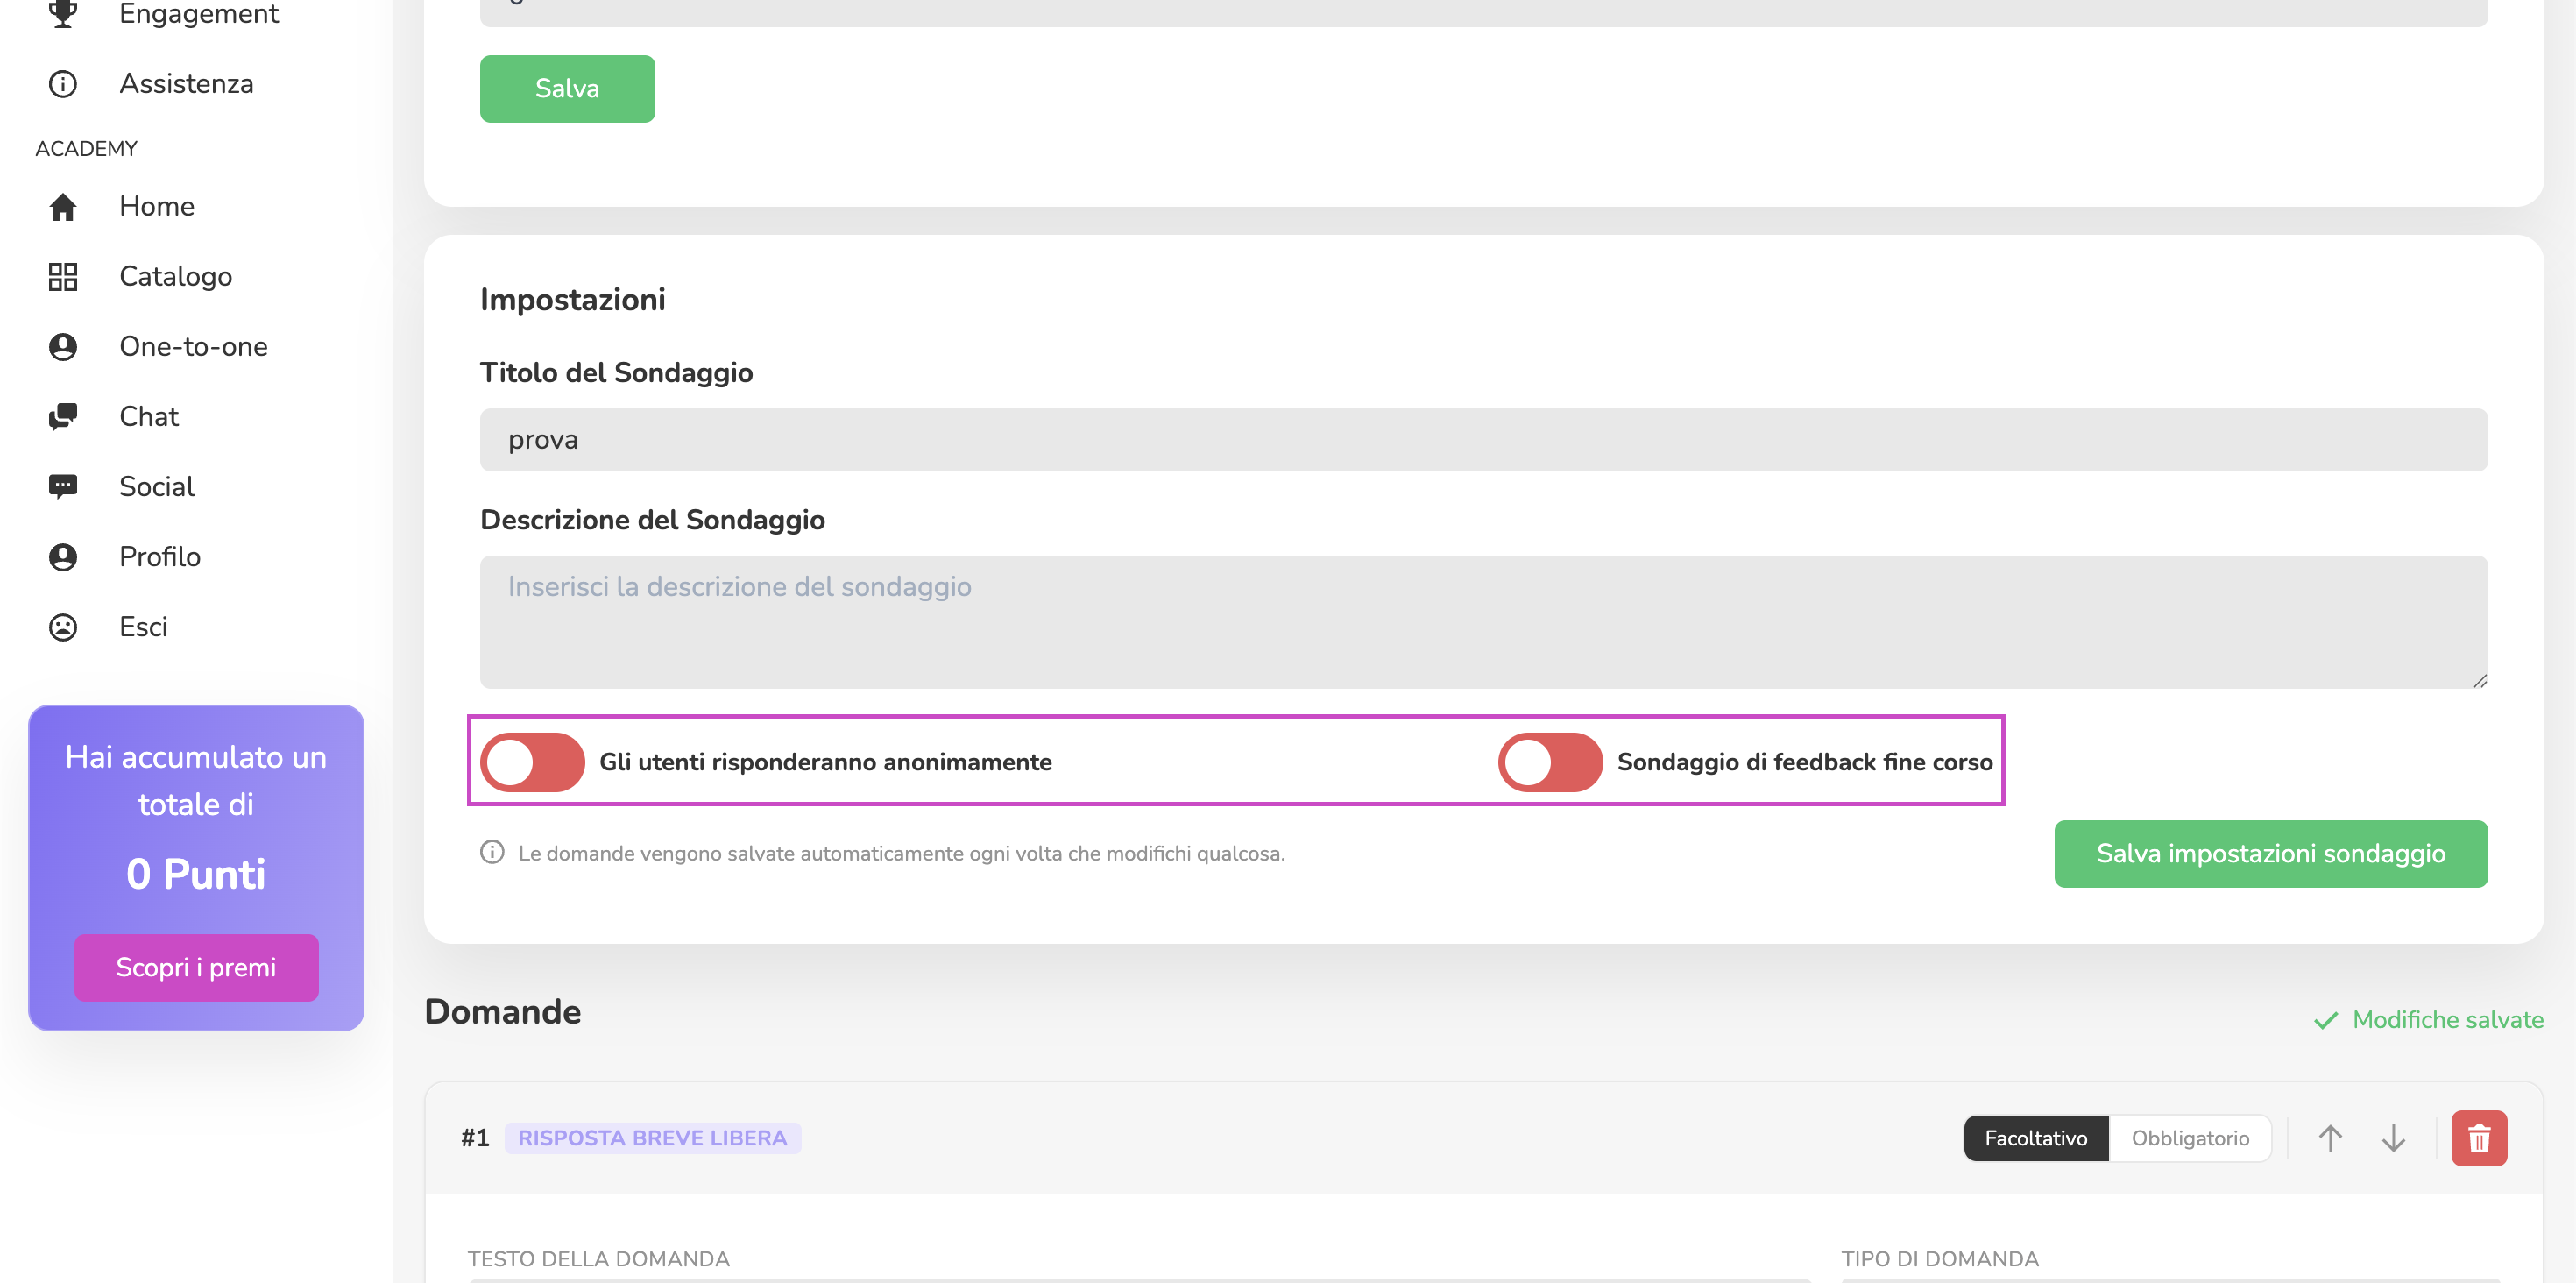
Task: Click the One-to-one person icon
Action: point(63,347)
